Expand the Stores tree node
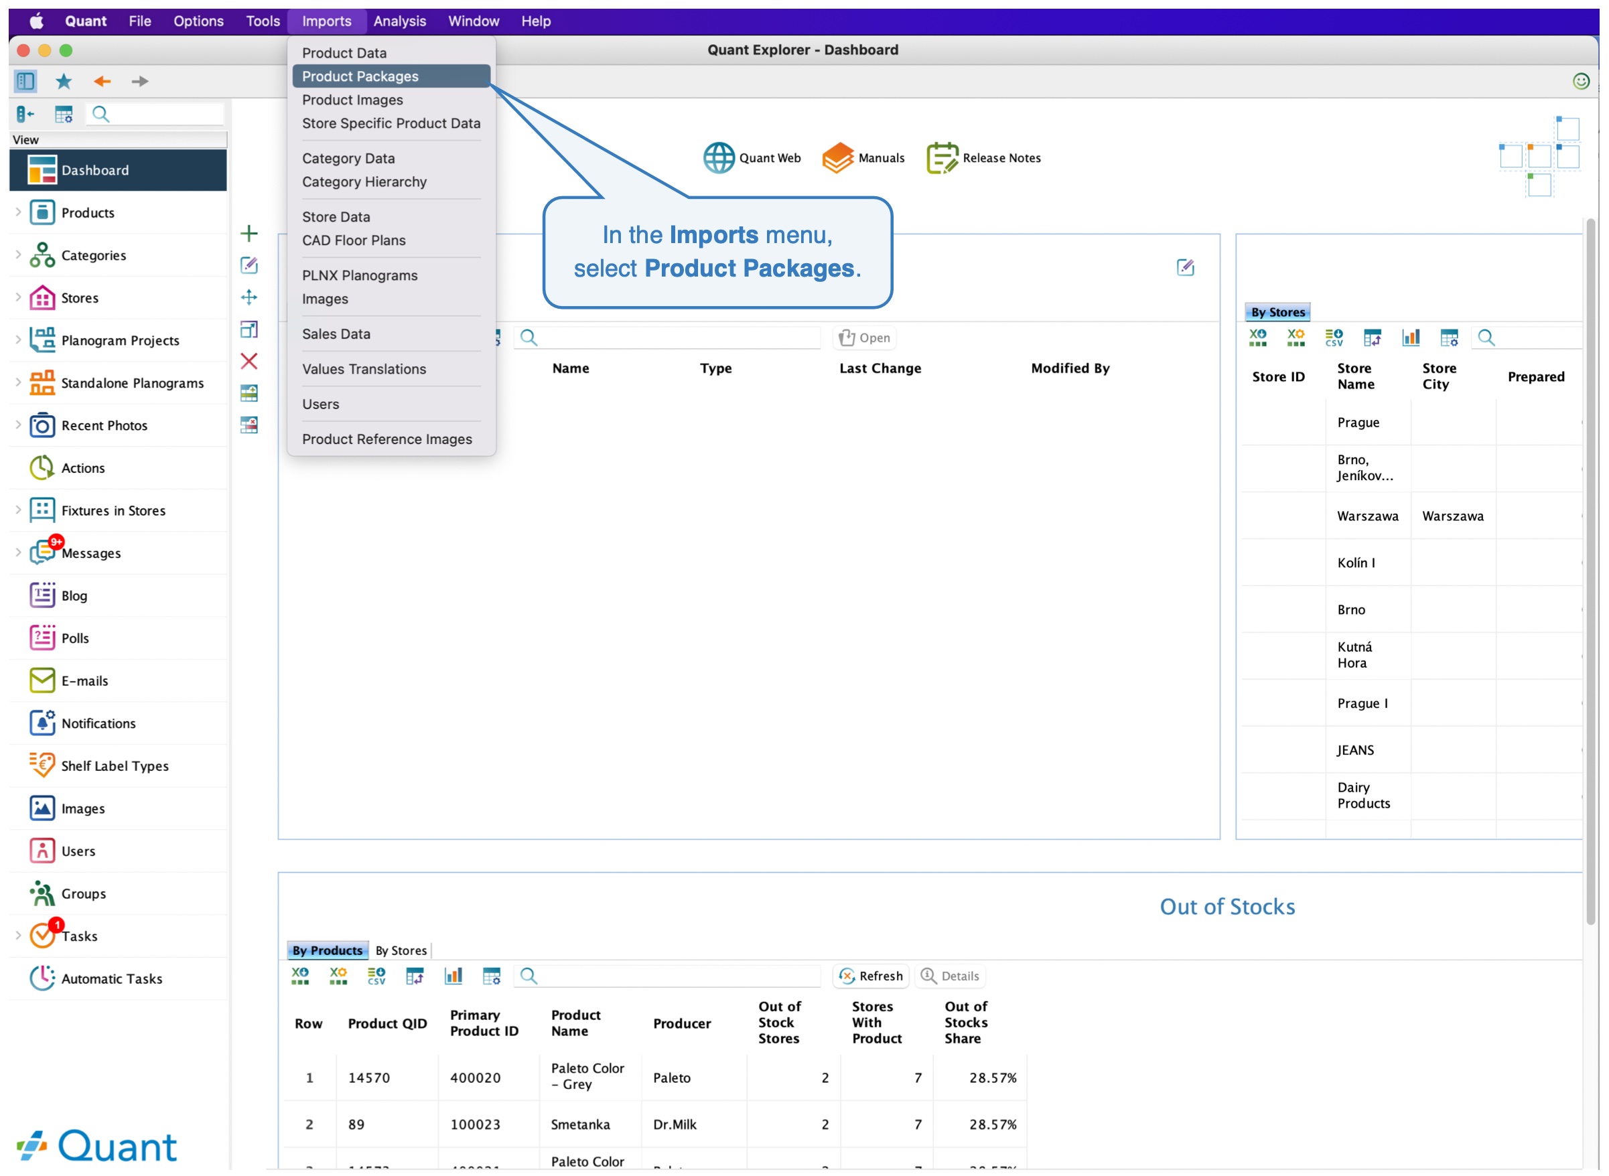 [x=19, y=297]
